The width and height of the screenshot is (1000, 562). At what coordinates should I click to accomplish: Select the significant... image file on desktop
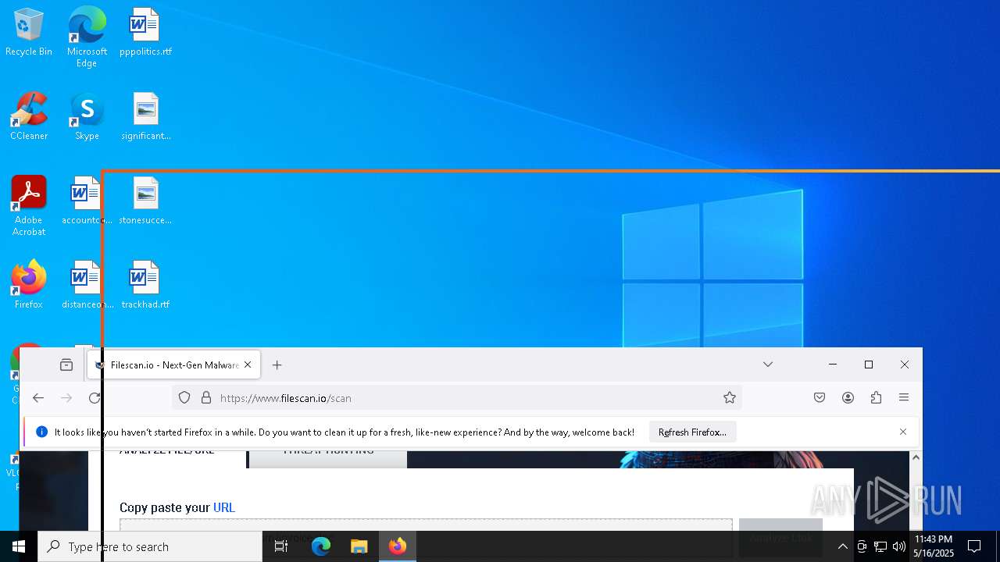point(145,117)
